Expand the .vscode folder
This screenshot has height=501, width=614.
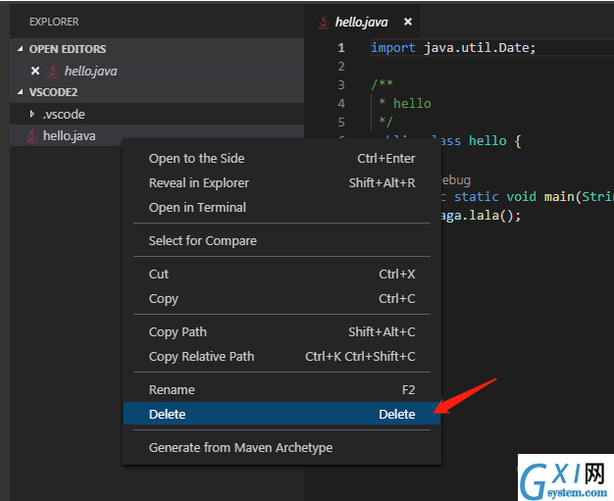[32, 114]
